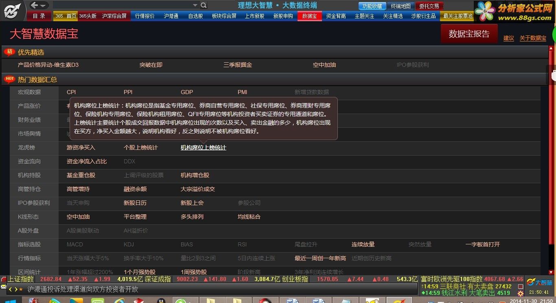This screenshot has width=556, height=303.
Task: Open 新股上会 link
Action: 192,203
